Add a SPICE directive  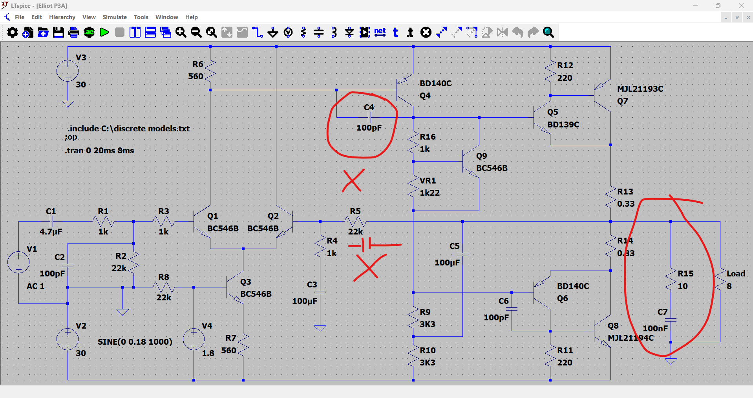411,32
